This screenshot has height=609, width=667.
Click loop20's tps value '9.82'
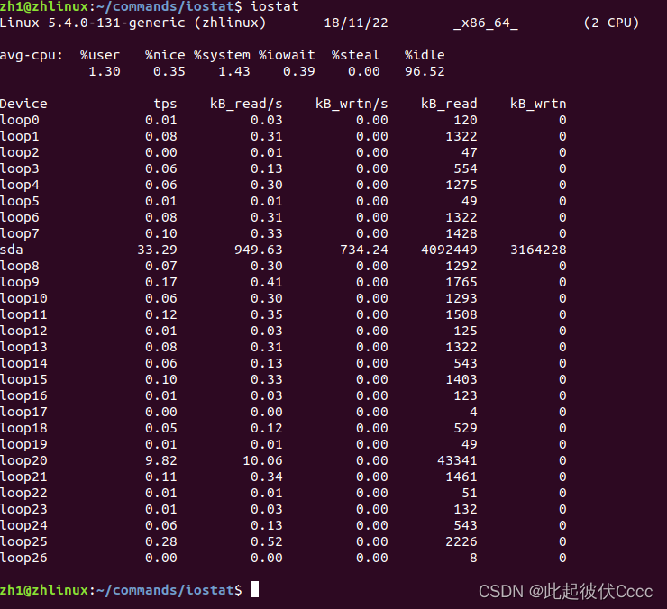click(x=160, y=460)
